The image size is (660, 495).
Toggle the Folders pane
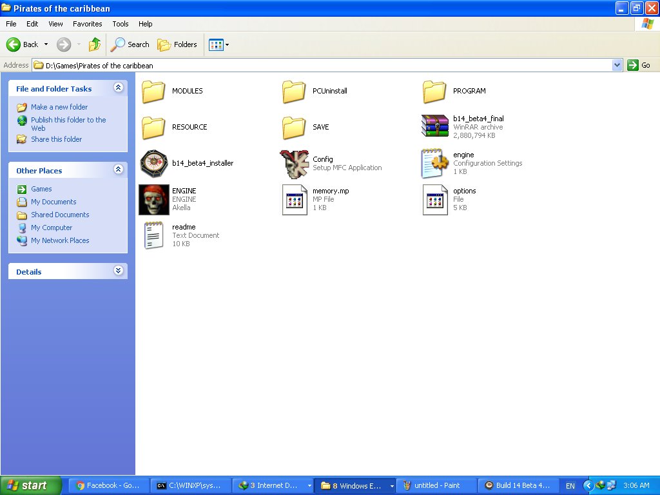[177, 44]
